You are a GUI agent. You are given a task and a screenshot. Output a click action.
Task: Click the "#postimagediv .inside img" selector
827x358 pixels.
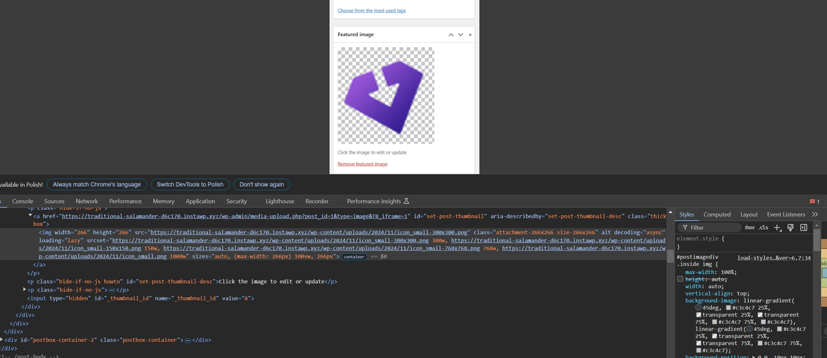[x=698, y=261]
